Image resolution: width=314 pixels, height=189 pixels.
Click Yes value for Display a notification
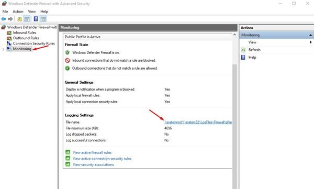pyautogui.click(x=167, y=89)
